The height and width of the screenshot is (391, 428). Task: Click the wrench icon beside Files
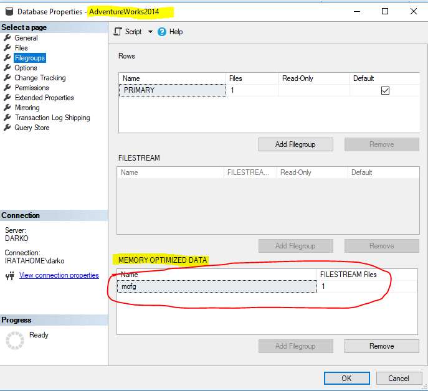(x=7, y=48)
